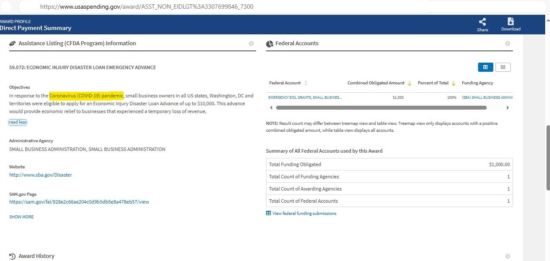Switch Federal Accounts to table view

click(x=486, y=67)
